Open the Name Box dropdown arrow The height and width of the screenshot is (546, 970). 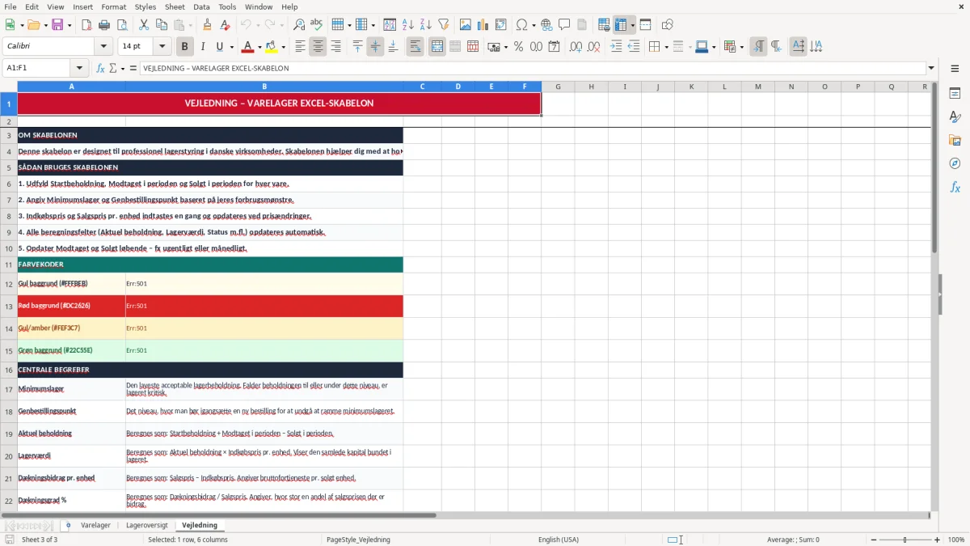pos(79,68)
